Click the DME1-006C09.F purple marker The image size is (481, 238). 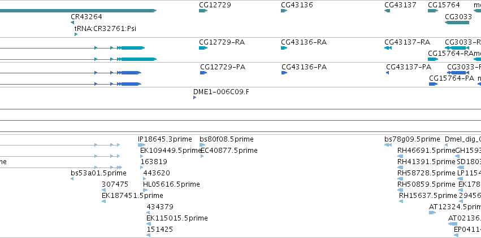click(x=195, y=98)
